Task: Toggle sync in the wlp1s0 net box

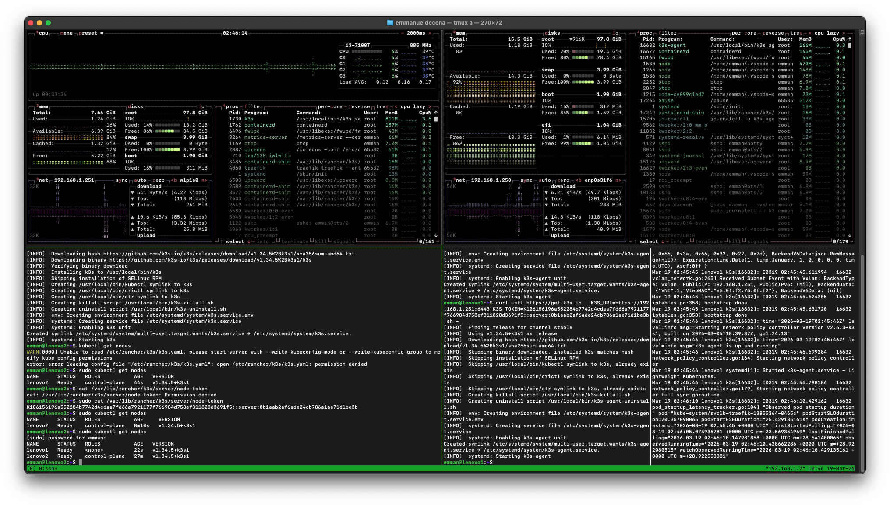Action: pyautogui.click(x=121, y=180)
